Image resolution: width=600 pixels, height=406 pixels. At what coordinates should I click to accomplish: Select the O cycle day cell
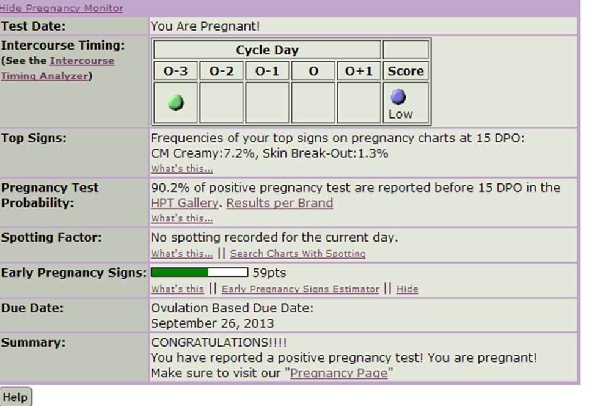[x=313, y=102]
